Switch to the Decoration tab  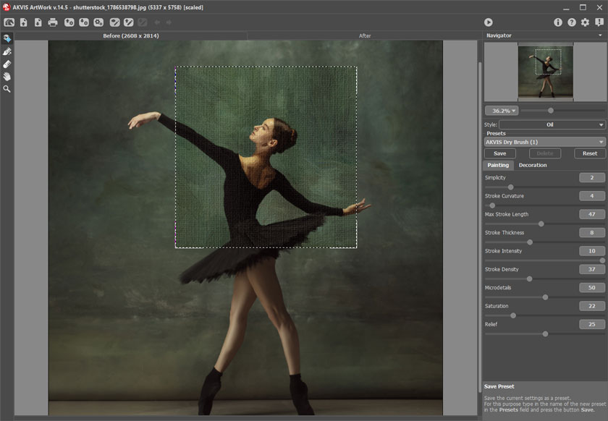[533, 165]
